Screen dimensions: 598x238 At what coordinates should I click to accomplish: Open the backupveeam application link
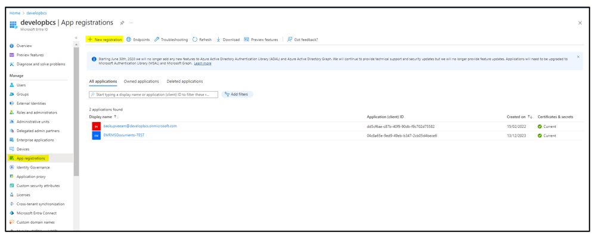tap(140, 126)
